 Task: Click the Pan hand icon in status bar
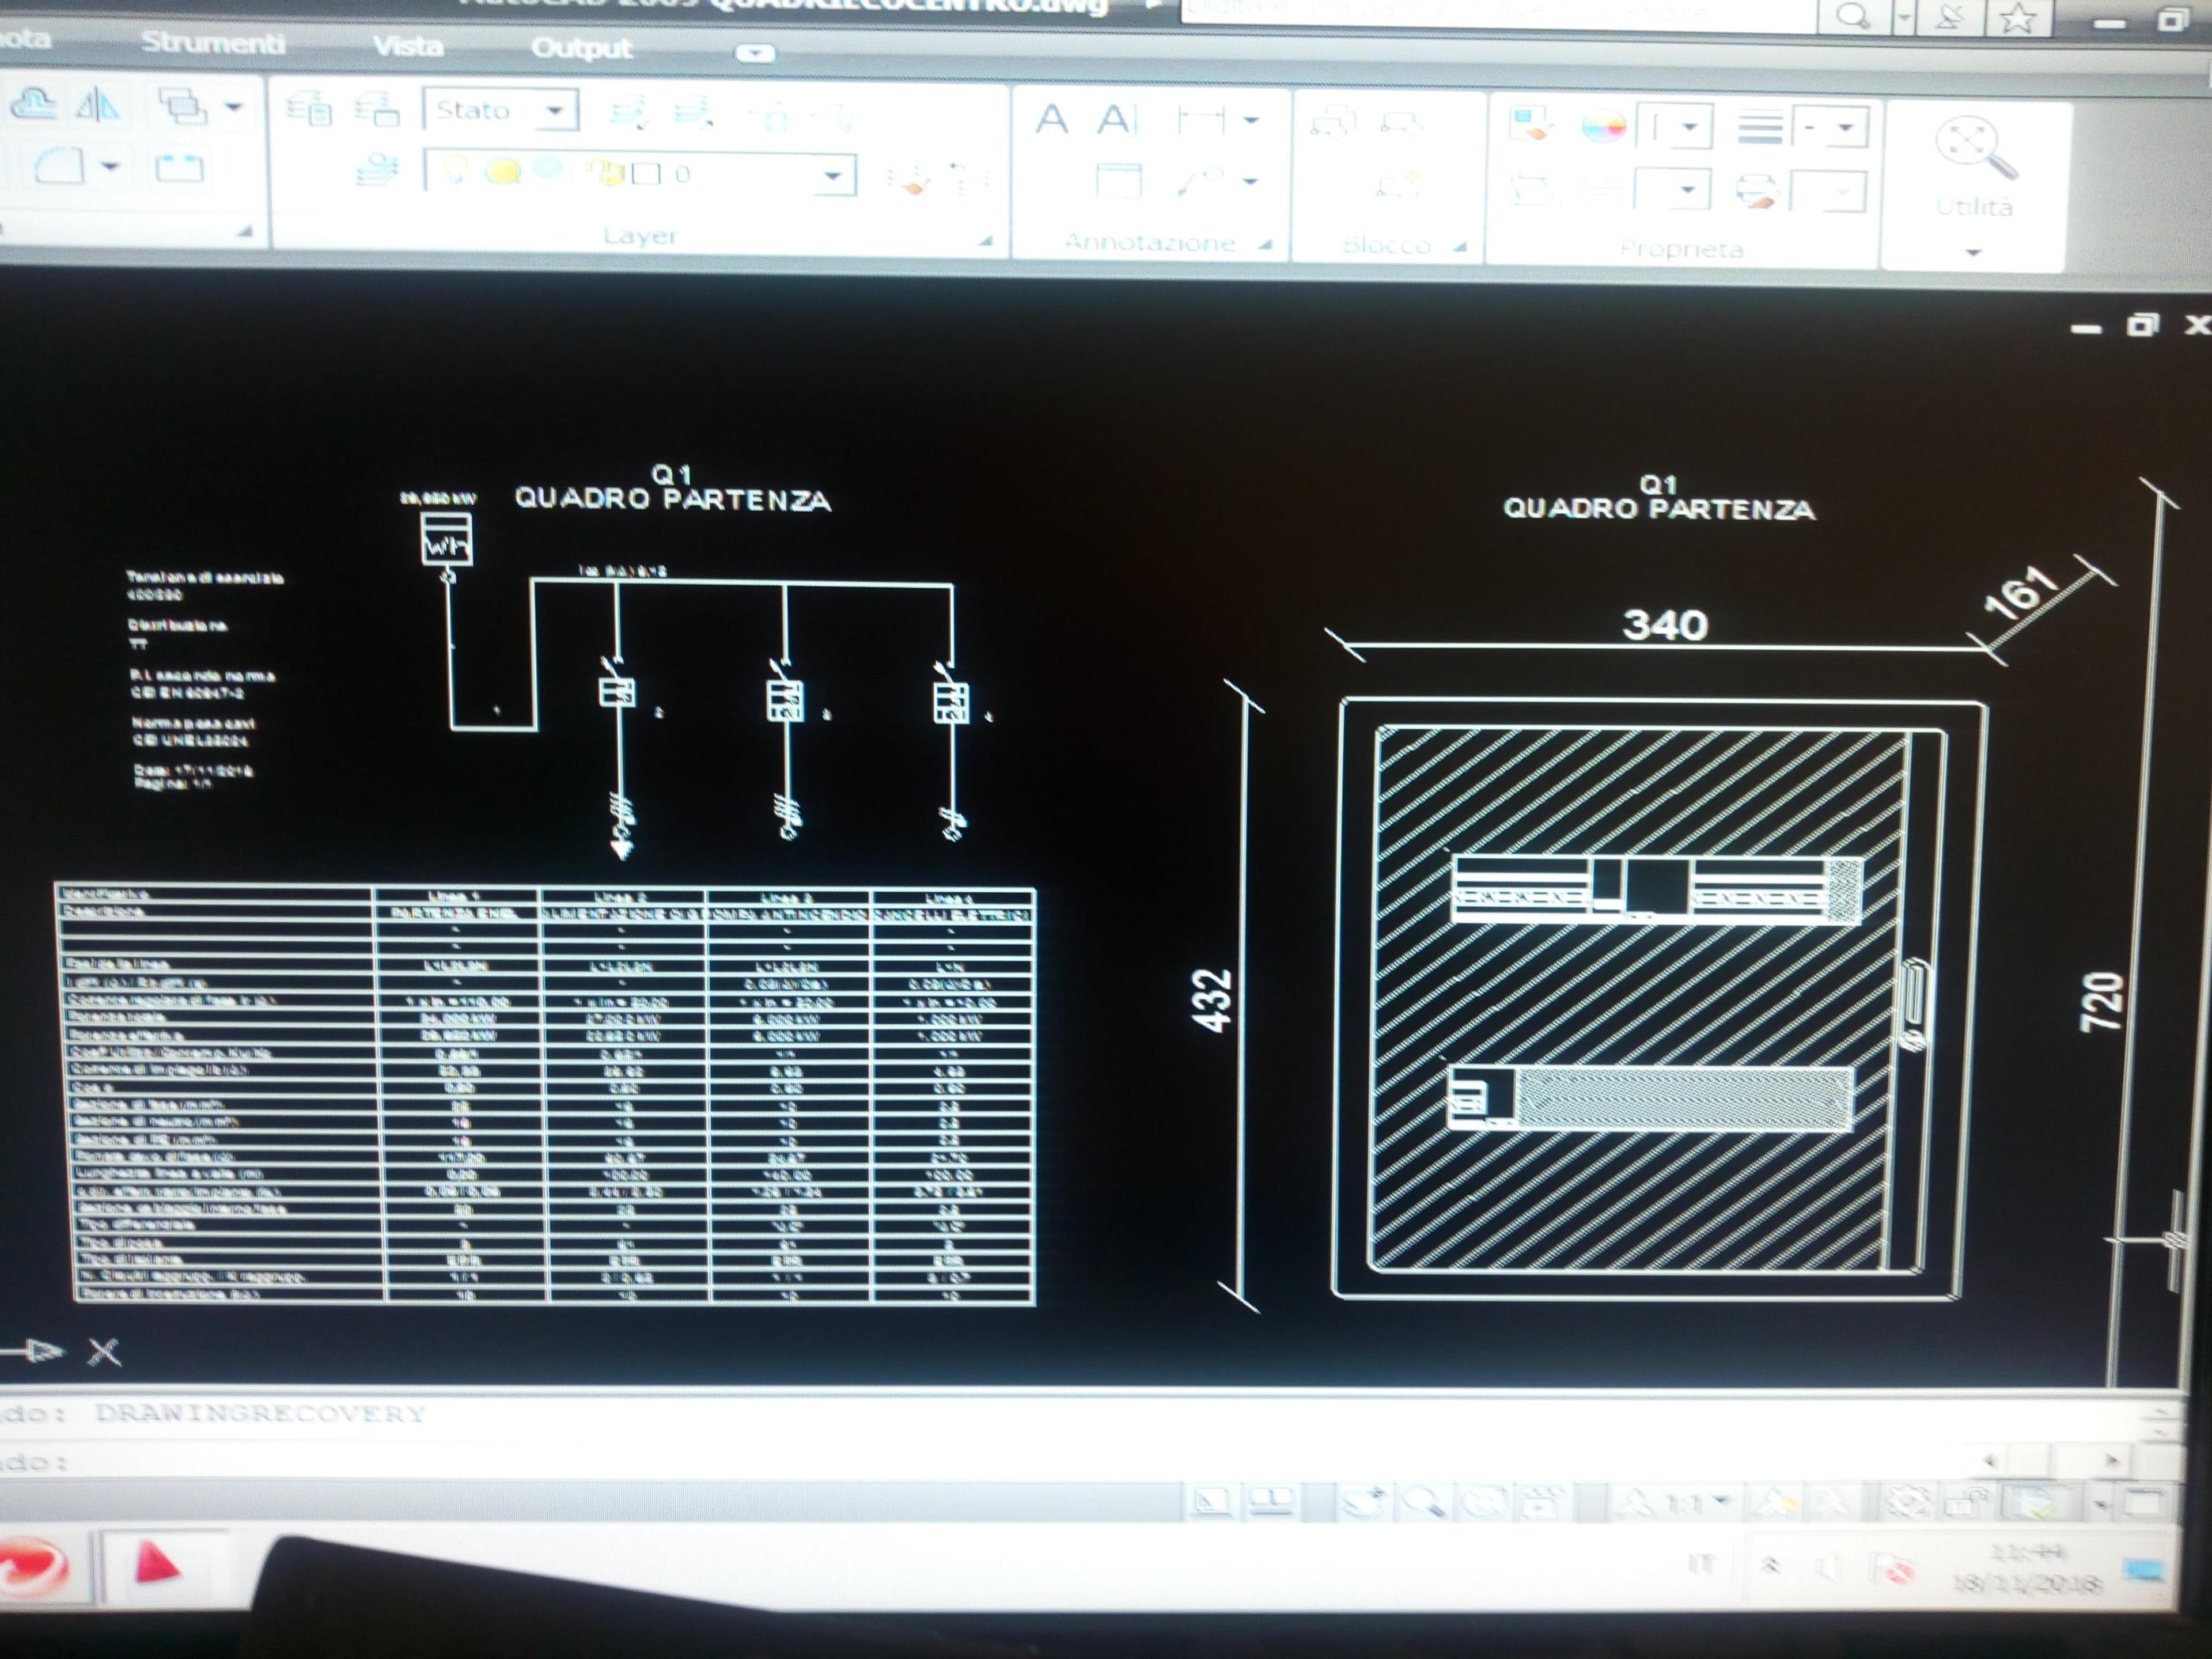coord(1363,1500)
